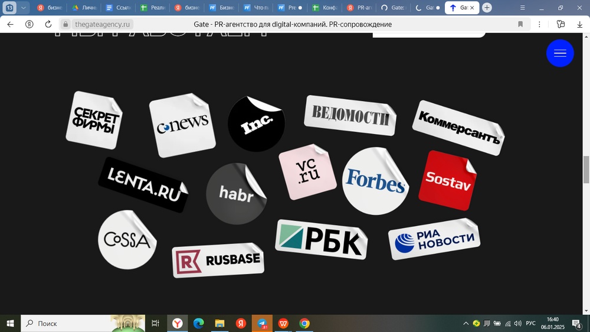This screenshot has height=332, width=590.
Task: Click the padlock site security icon
Action: [x=65, y=24]
